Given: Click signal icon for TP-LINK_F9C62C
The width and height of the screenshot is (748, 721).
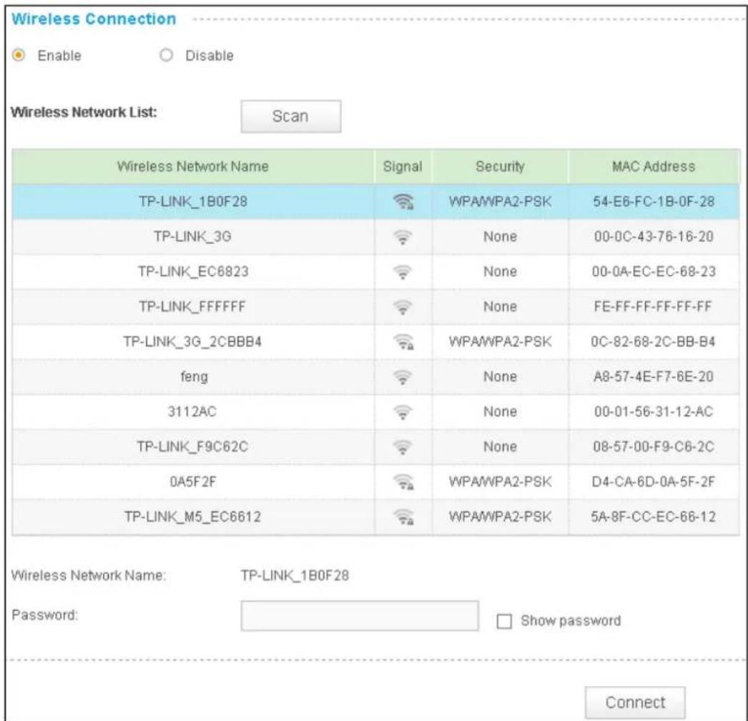Looking at the screenshot, I should (403, 447).
